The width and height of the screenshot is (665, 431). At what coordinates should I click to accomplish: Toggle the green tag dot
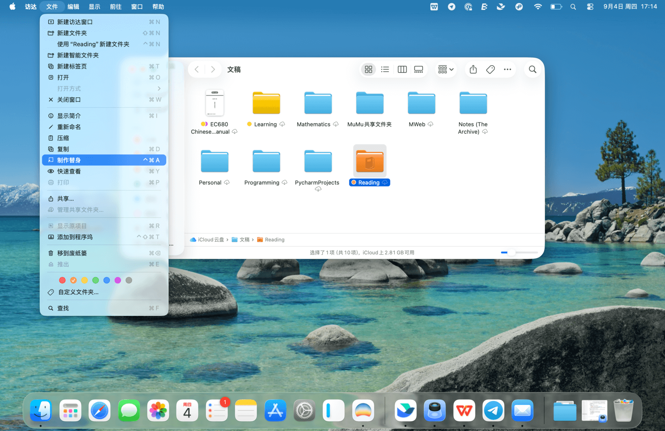coord(96,280)
